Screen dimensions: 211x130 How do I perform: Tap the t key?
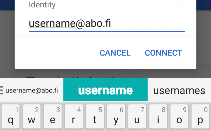(x=95, y=116)
